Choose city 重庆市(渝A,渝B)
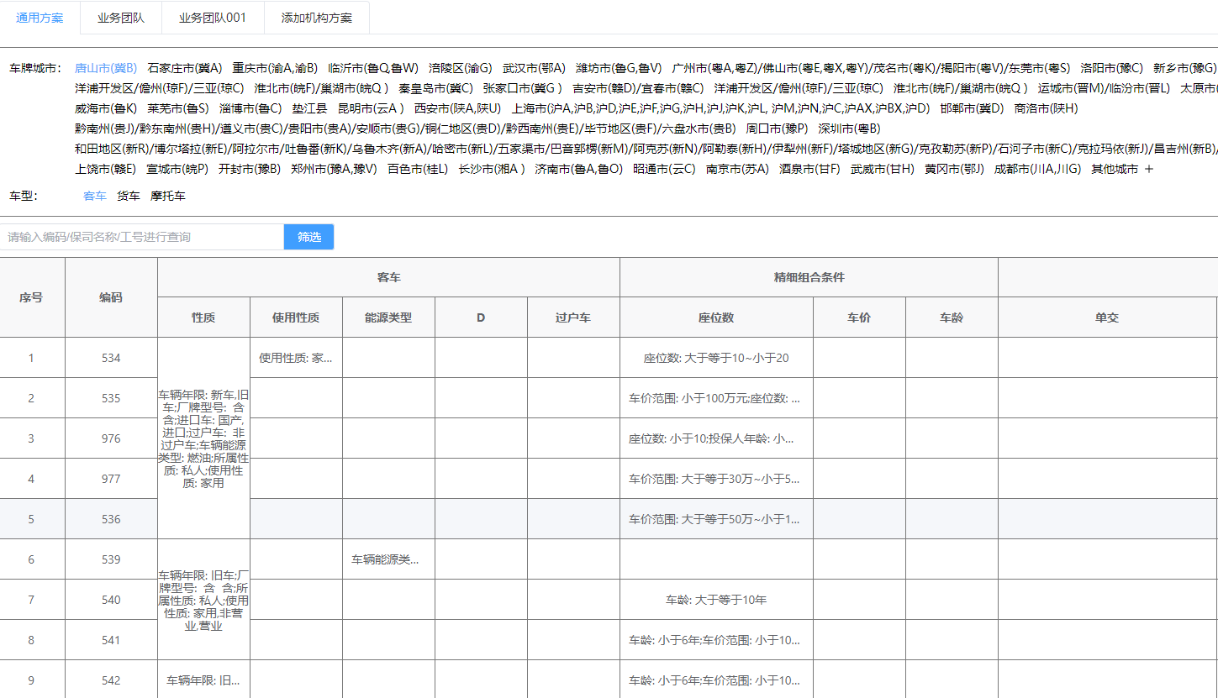 [x=275, y=68]
